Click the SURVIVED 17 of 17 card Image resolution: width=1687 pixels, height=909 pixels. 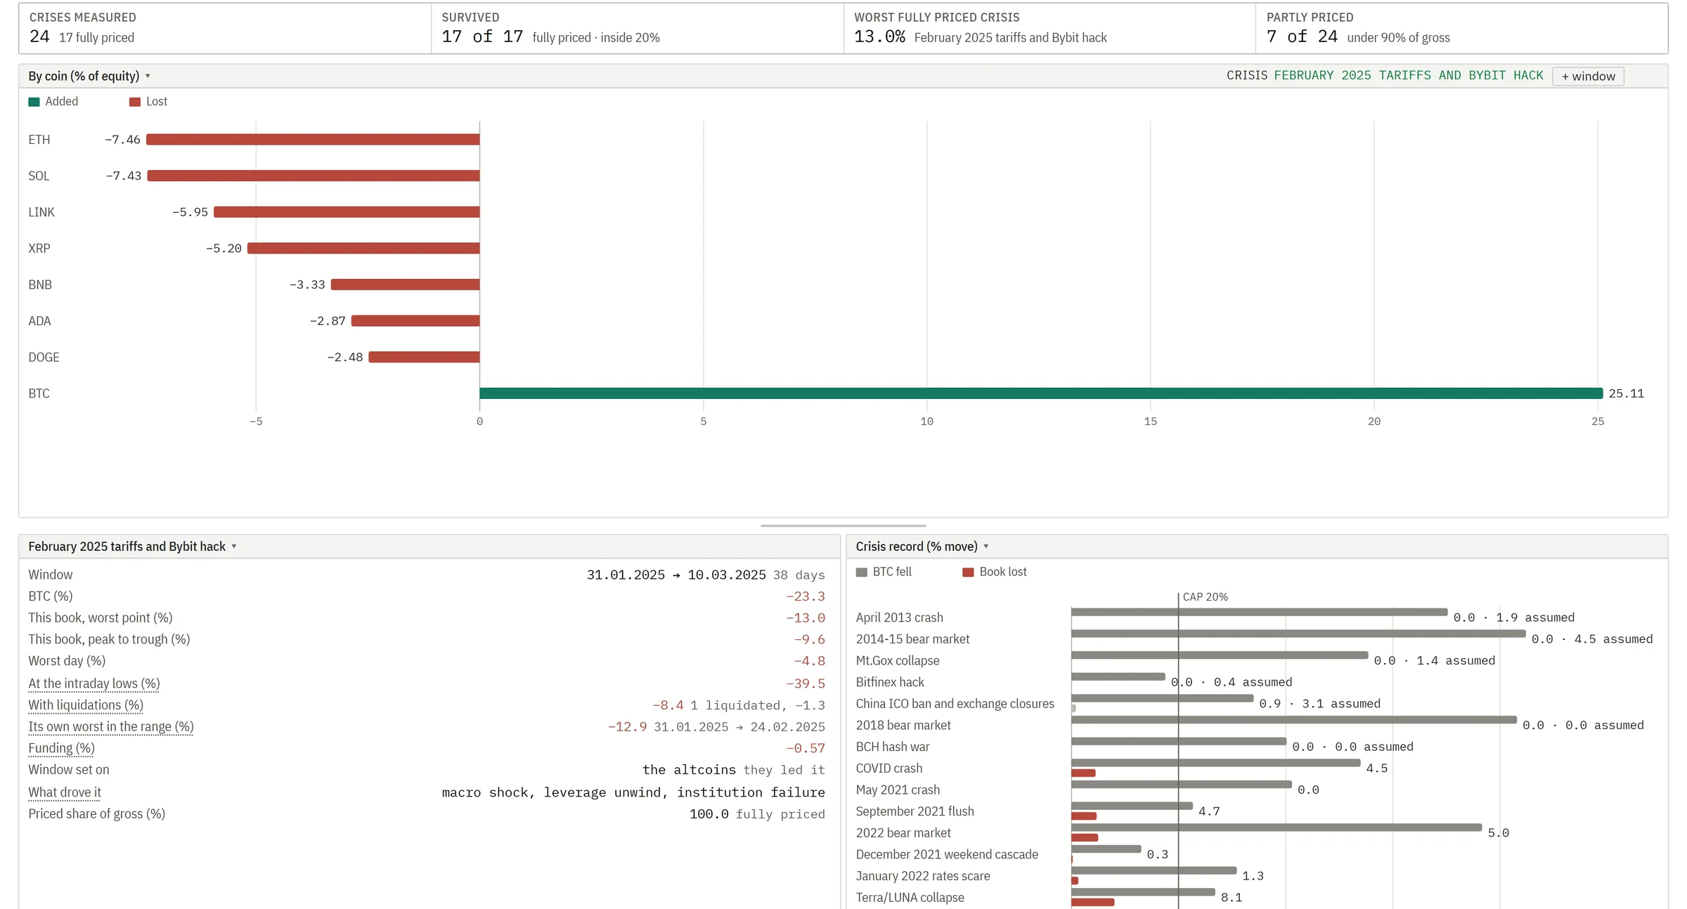pos(637,28)
